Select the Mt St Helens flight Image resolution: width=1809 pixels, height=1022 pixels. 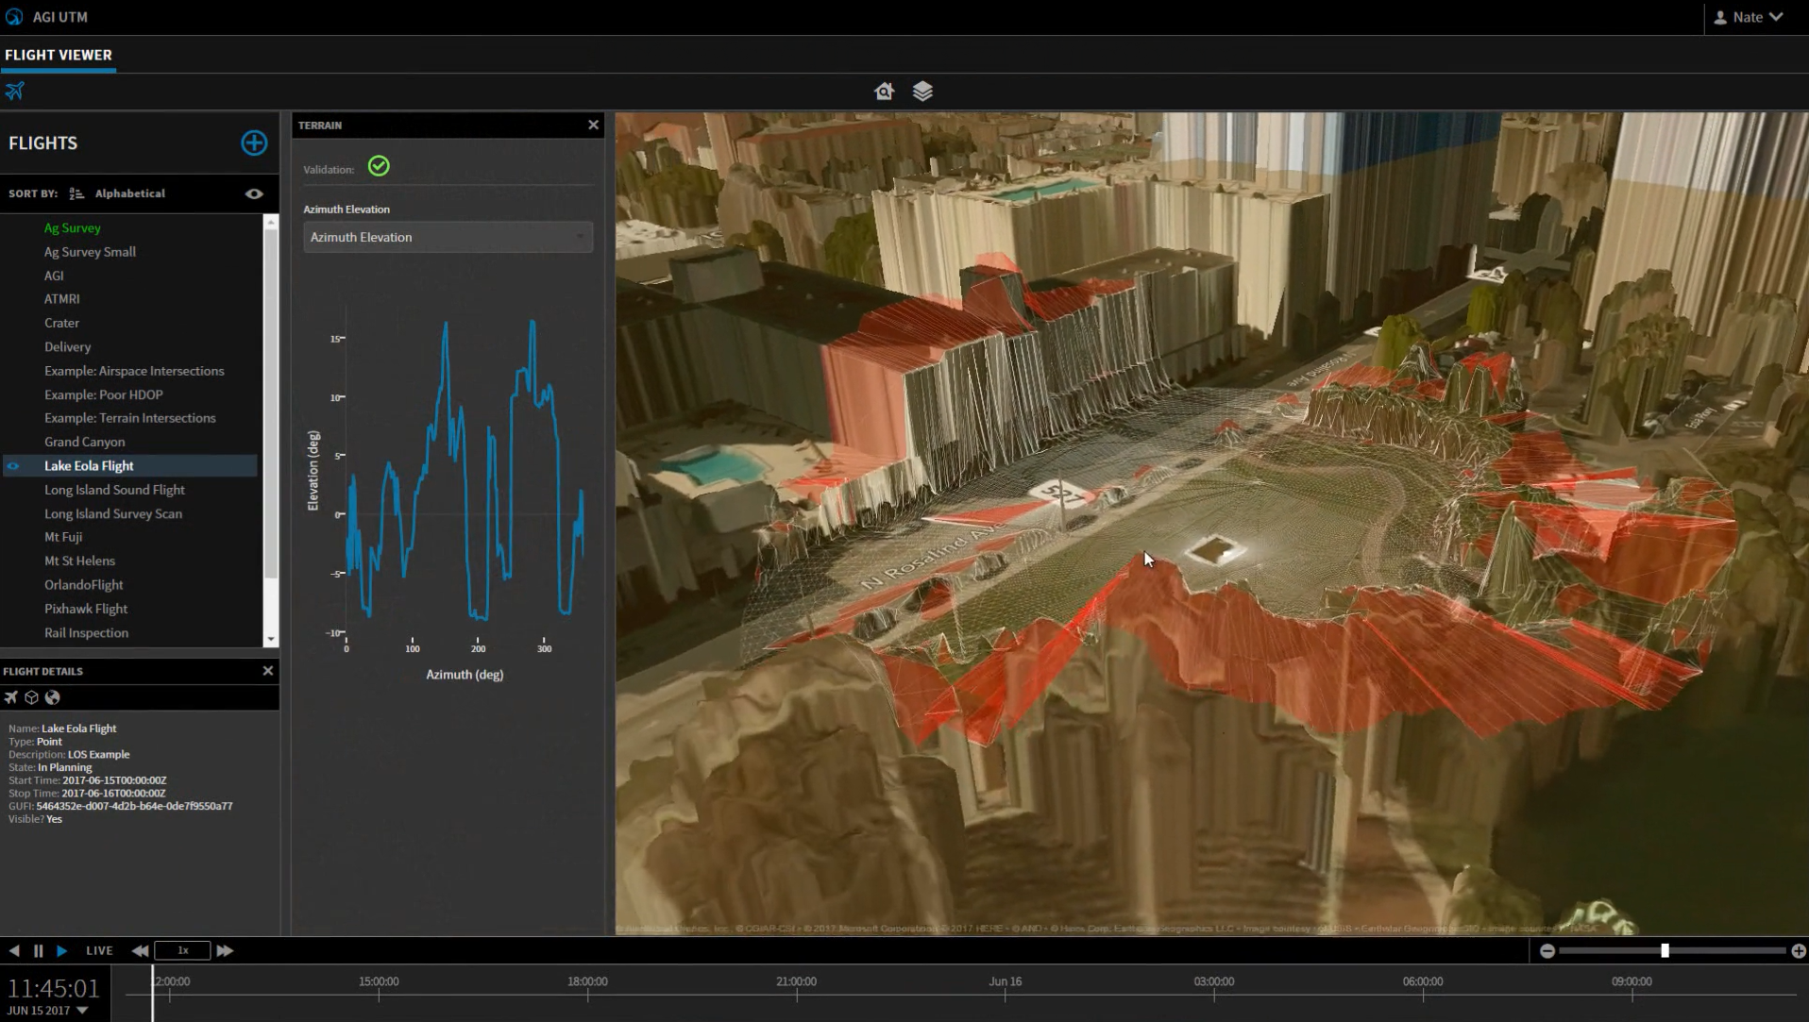click(x=79, y=561)
